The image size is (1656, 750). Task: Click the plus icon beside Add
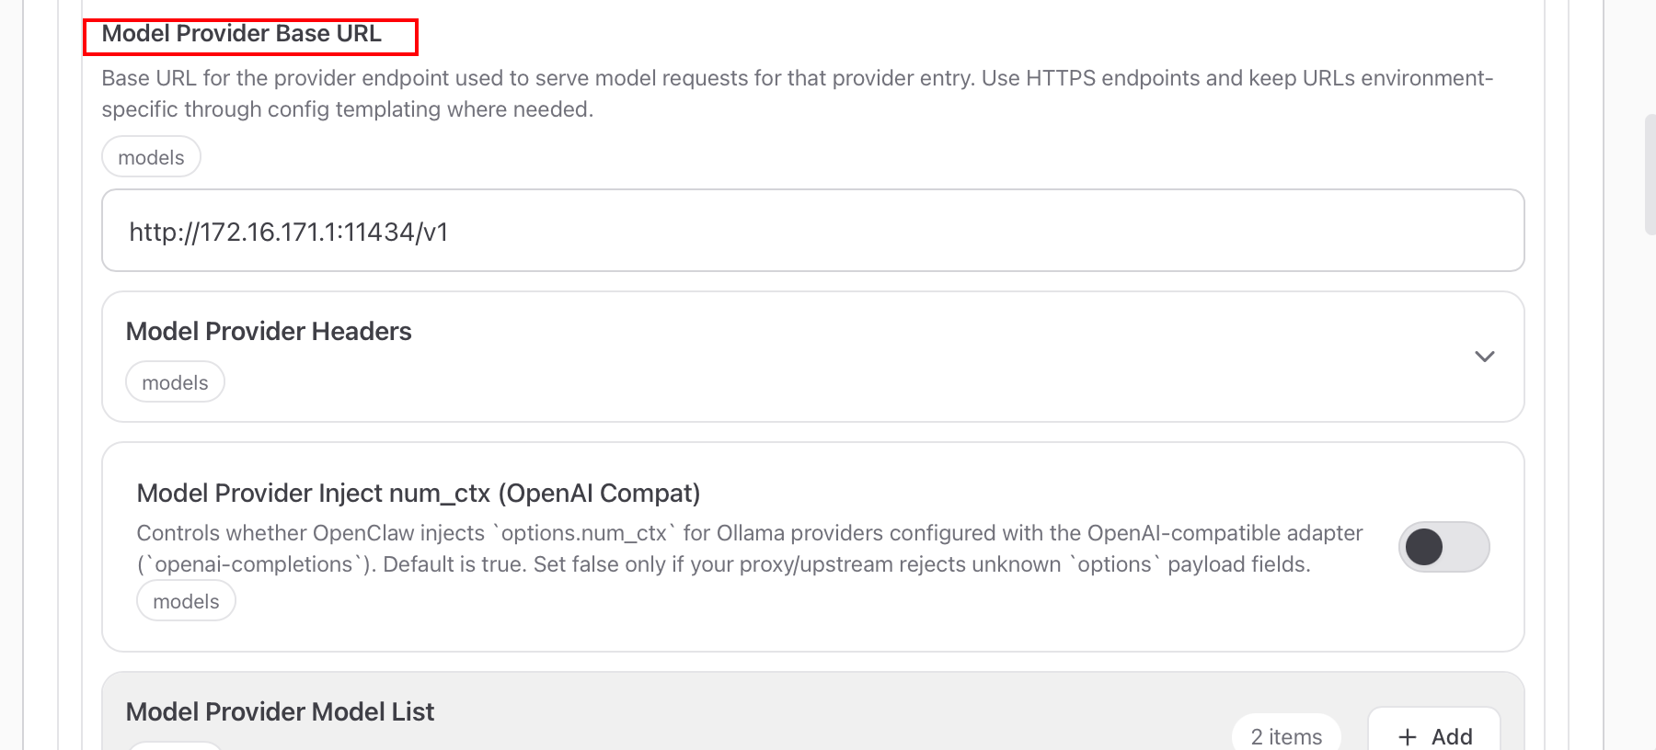click(x=1408, y=736)
